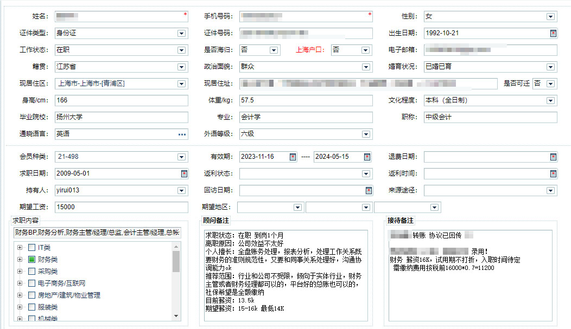Click the 身高/cm field showing 166
The width and height of the screenshot is (571, 329).
(121, 100)
